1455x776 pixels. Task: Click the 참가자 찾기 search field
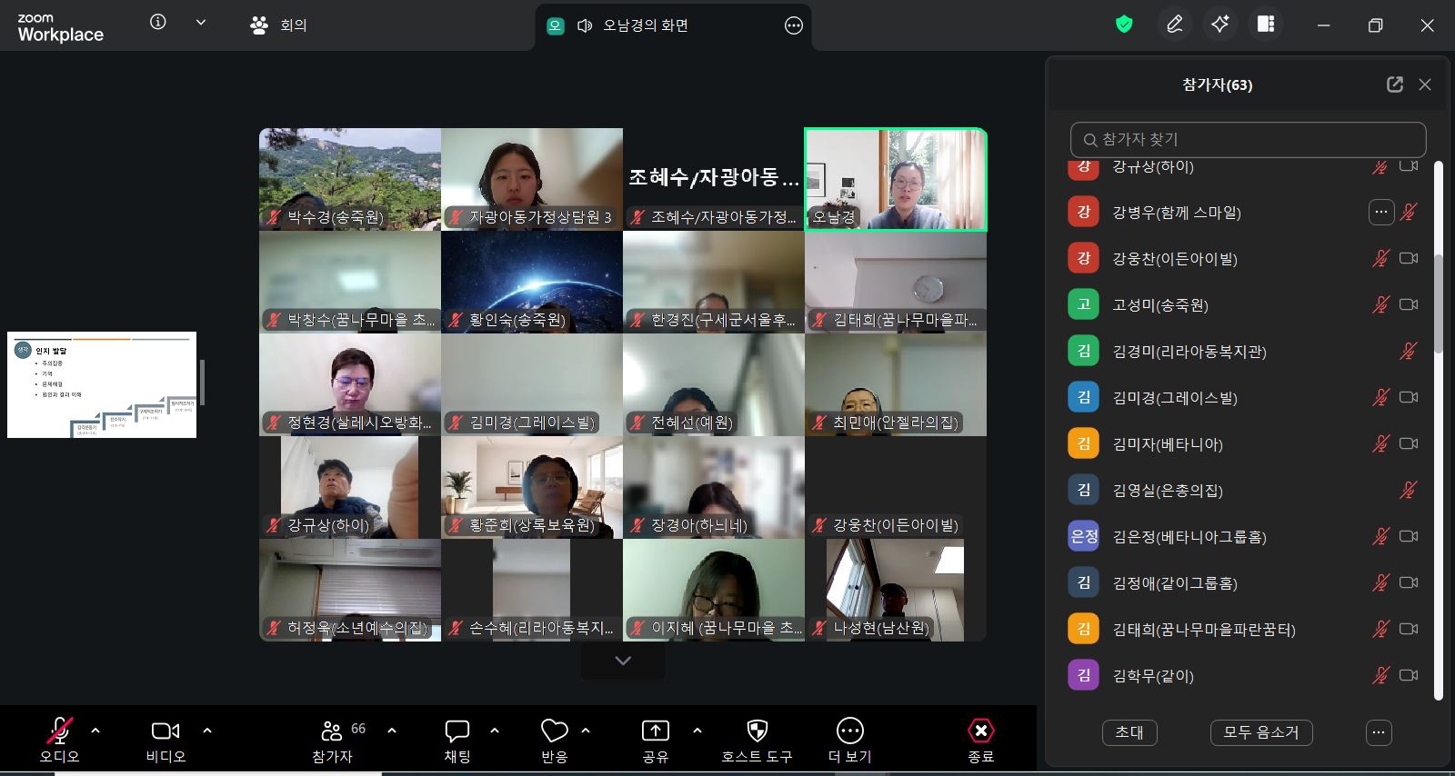pos(1248,140)
